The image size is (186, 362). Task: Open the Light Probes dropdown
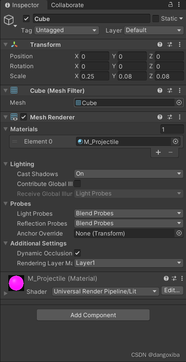coord(129,214)
